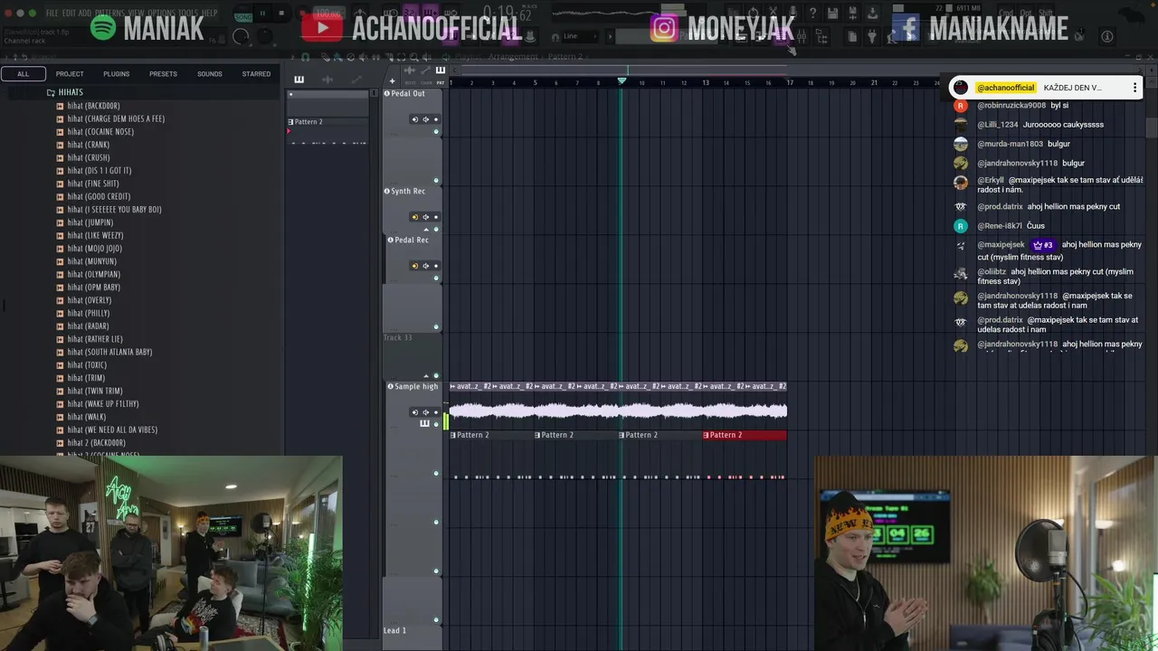The height and width of the screenshot is (651, 1158).
Task: Mute Pedal Out track via green LED
Action: [x=436, y=131]
